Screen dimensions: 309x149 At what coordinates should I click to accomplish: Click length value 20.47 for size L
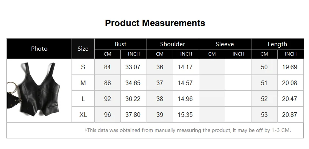[x=289, y=99]
